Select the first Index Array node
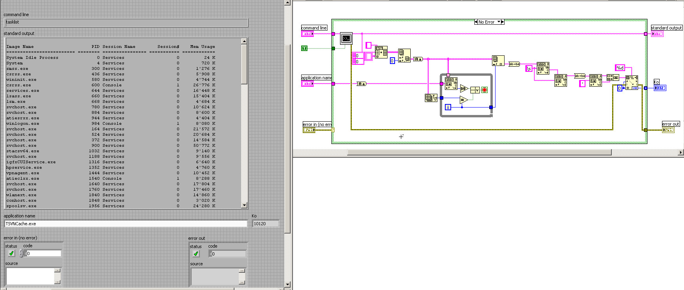Image resolution: width=684 pixels, height=290 pixels. (x=404, y=55)
